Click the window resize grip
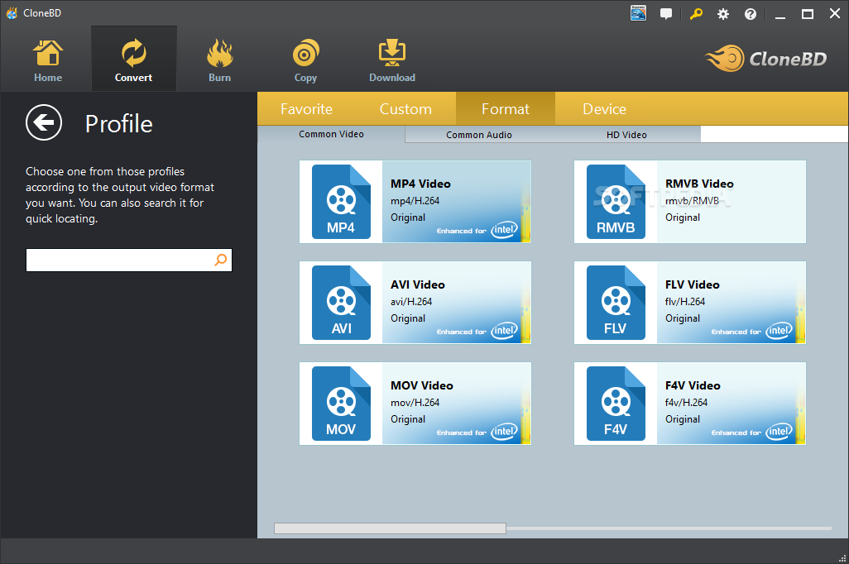Image resolution: width=849 pixels, height=564 pixels. tap(842, 558)
